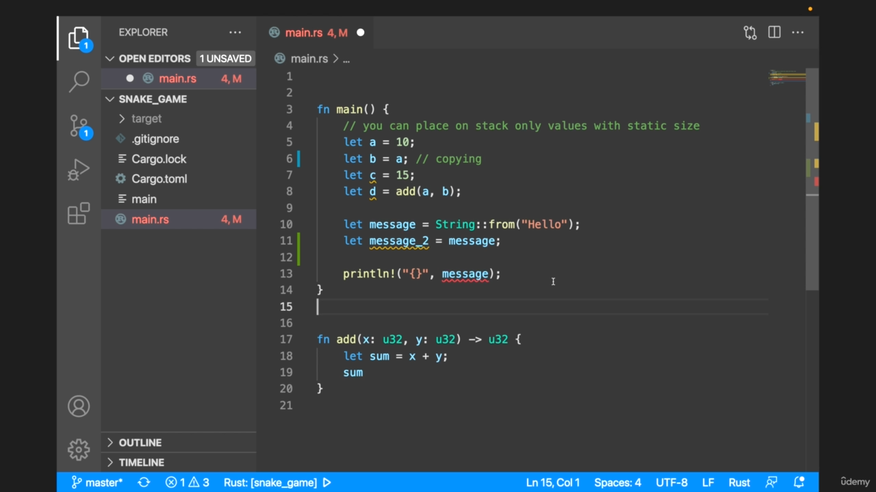Open the Source Control view

coord(79,126)
